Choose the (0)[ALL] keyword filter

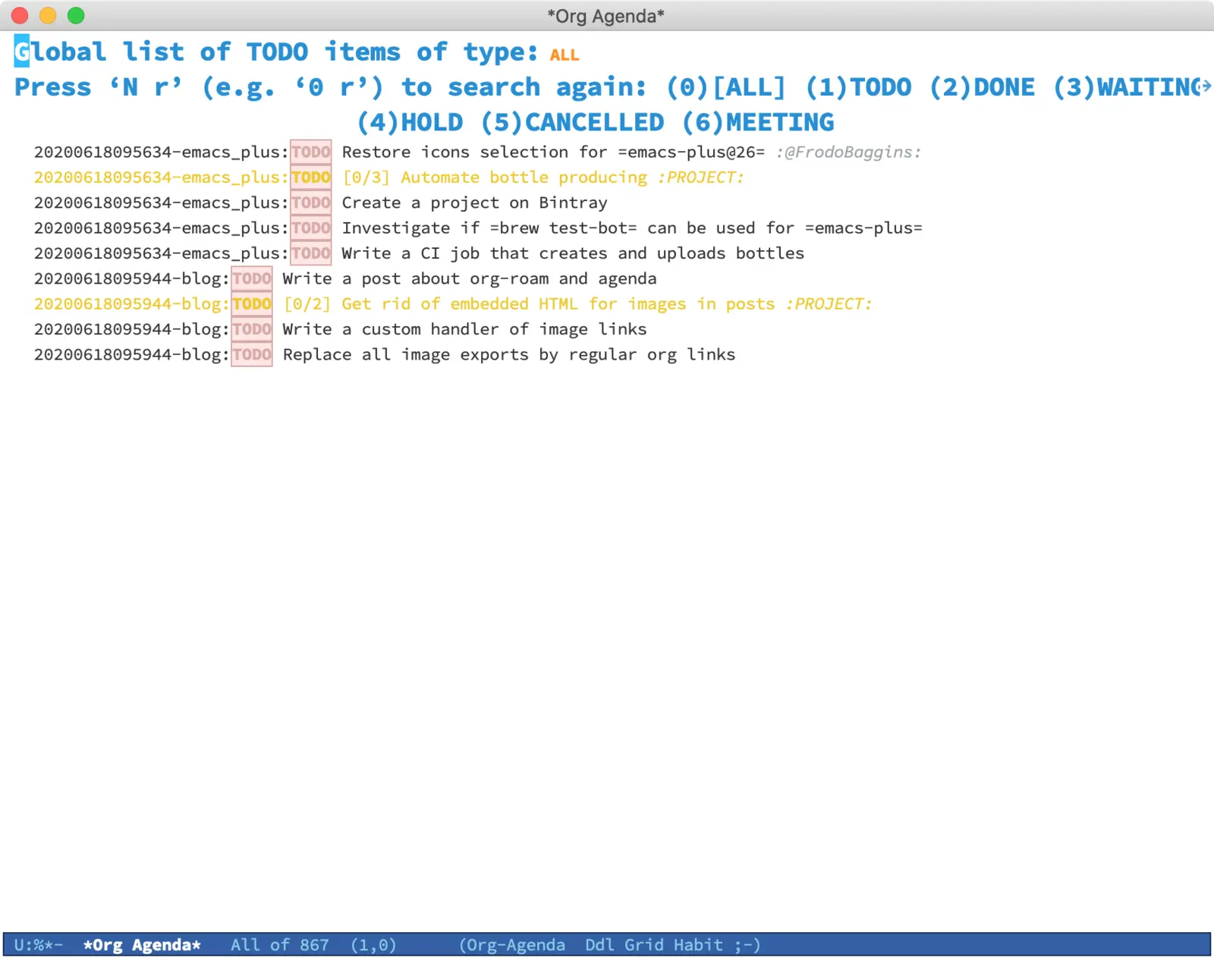[725, 87]
